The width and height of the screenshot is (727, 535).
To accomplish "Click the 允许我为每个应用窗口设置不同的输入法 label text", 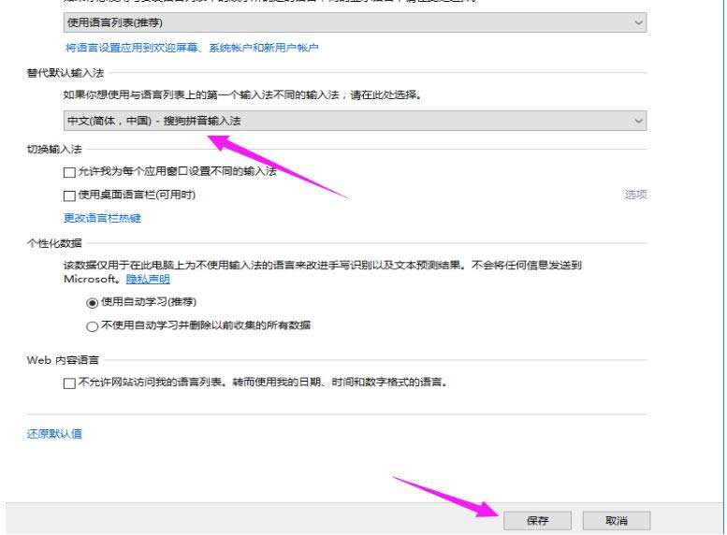I will [x=177, y=171].
